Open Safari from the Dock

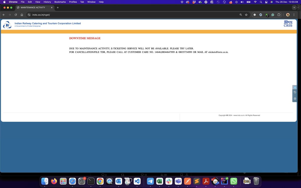pyautogui.click(x=72, y=181)
